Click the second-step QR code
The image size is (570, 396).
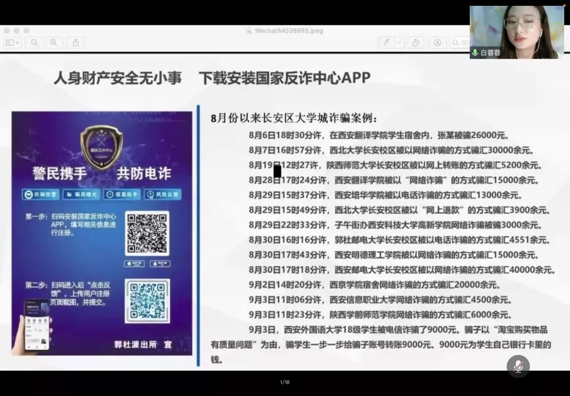(x=147, y=301)
